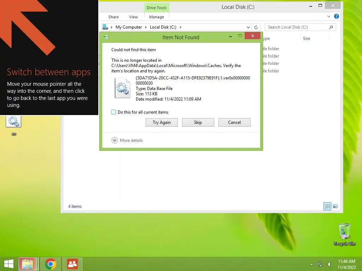The width and height of the screenshot is (362, 271).
Task: Click the network tray icon
Action: coord(320,264)
